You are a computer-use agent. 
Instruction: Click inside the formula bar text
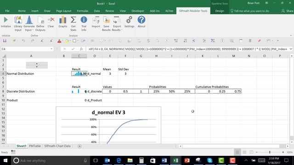point(187,49)
